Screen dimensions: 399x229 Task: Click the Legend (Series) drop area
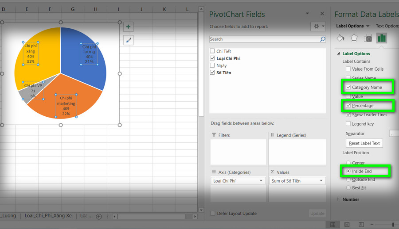coord(297,152)
